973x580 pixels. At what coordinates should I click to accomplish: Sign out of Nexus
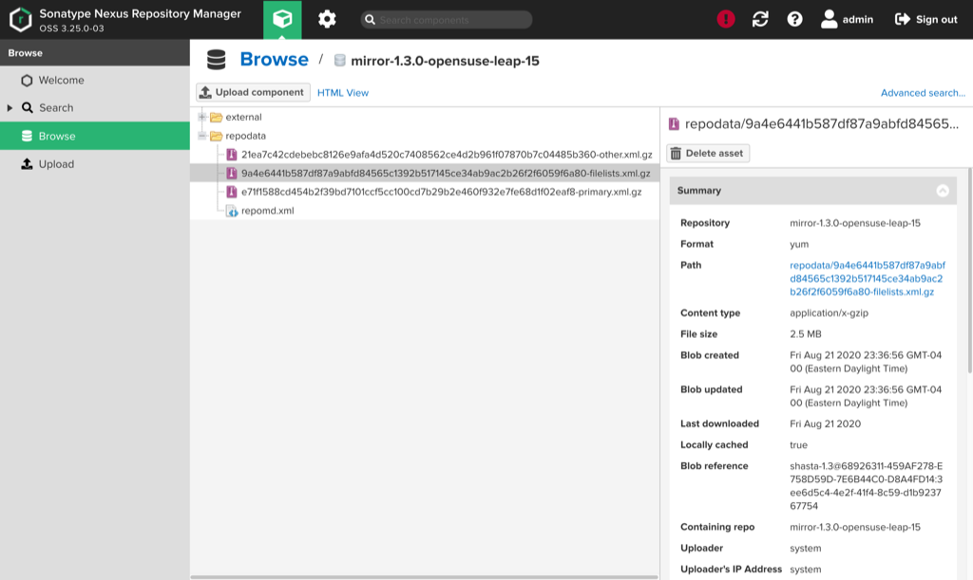[x=925, y=19]
